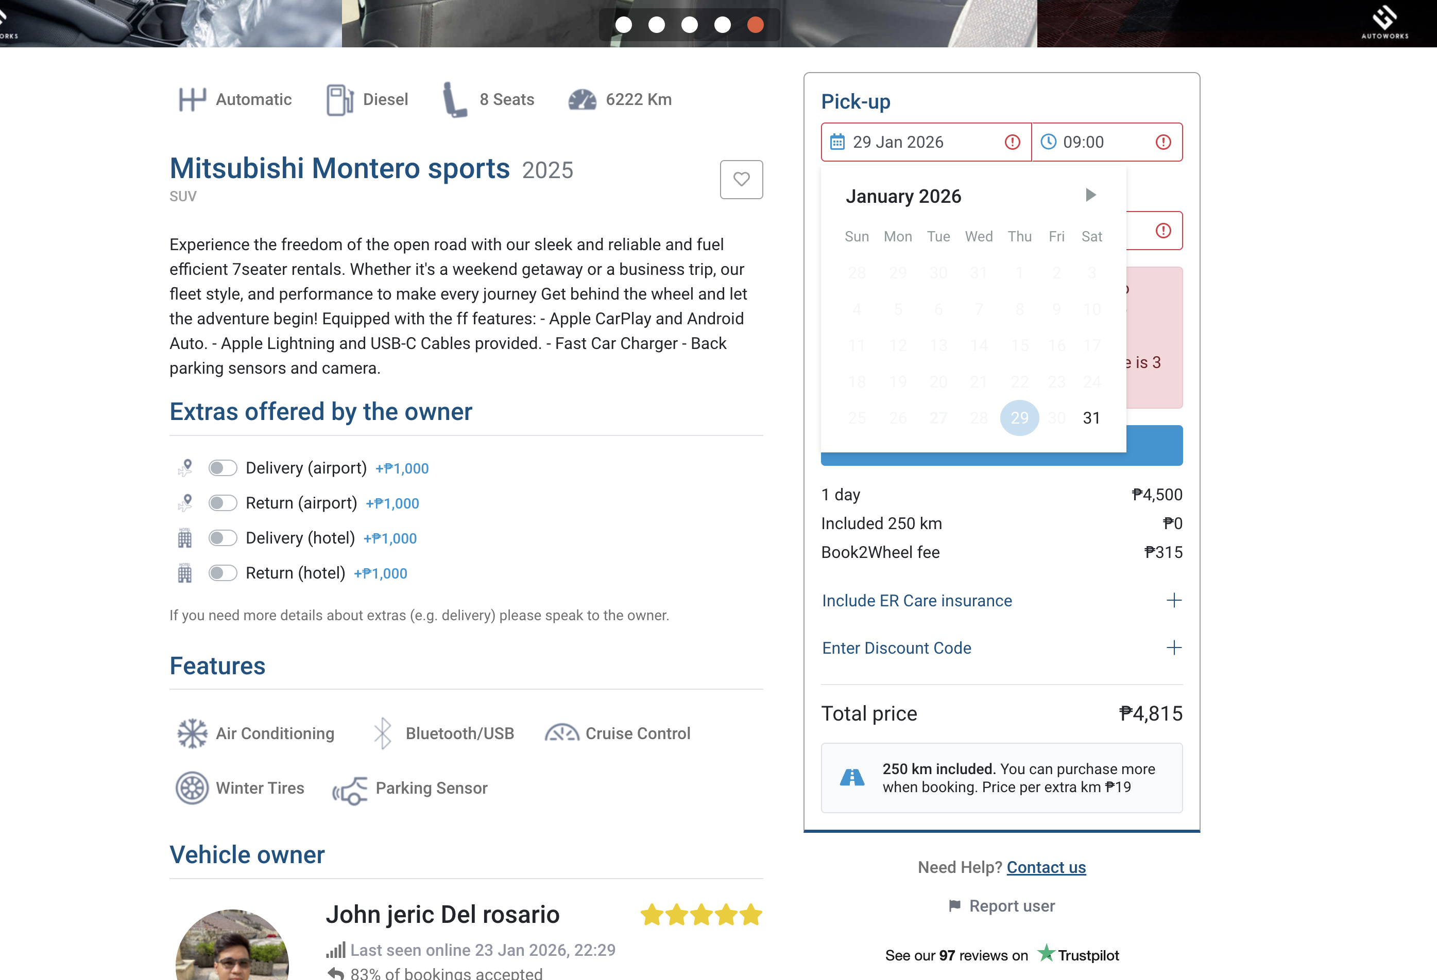Click the error icon in the pick-up time field

[x=1163, y=142]
